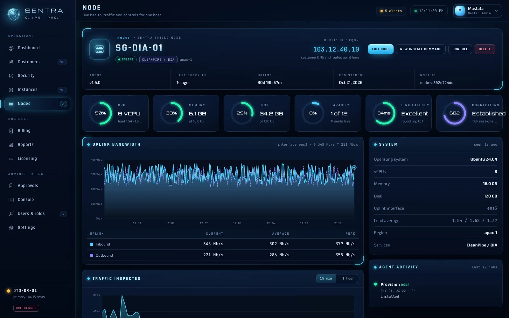Click the SG-DIA-01 node server tile icon
The image size is (509, 318).
click(100, 49)
